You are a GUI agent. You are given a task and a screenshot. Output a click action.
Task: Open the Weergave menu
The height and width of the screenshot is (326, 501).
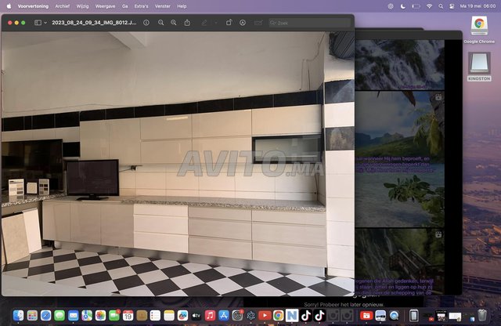(105, 5)
